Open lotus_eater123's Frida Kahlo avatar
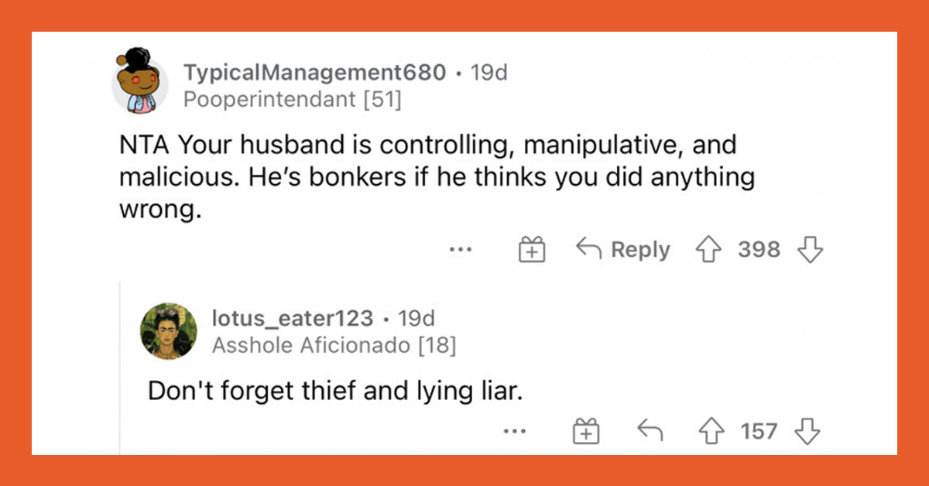This screenshot has height=486, width=929. [168, 331]
